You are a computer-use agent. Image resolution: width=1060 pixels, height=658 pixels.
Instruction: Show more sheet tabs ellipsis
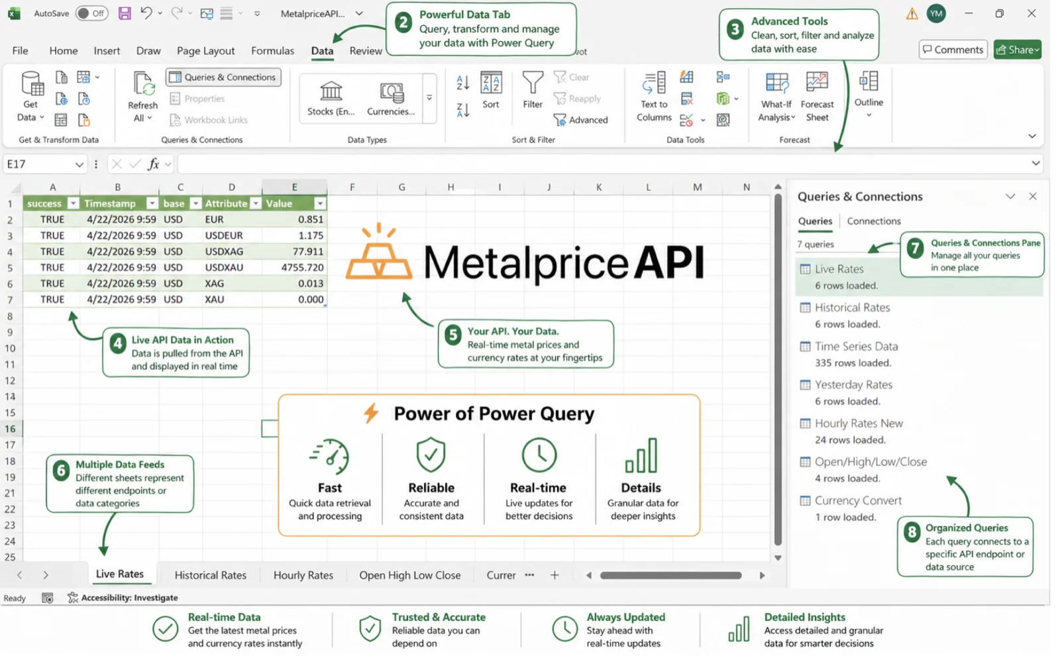(x=529, y=575)
